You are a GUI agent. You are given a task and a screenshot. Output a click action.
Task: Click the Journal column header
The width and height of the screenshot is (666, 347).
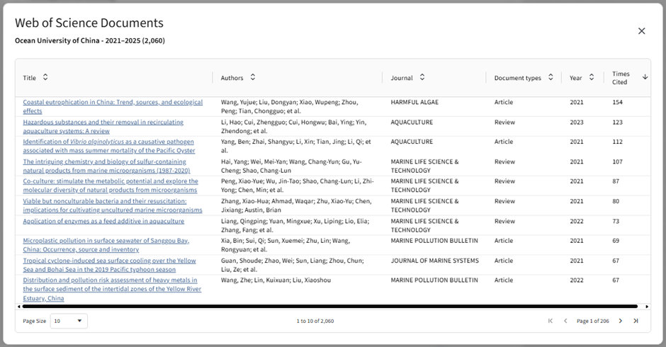click(x=402, y=78)
